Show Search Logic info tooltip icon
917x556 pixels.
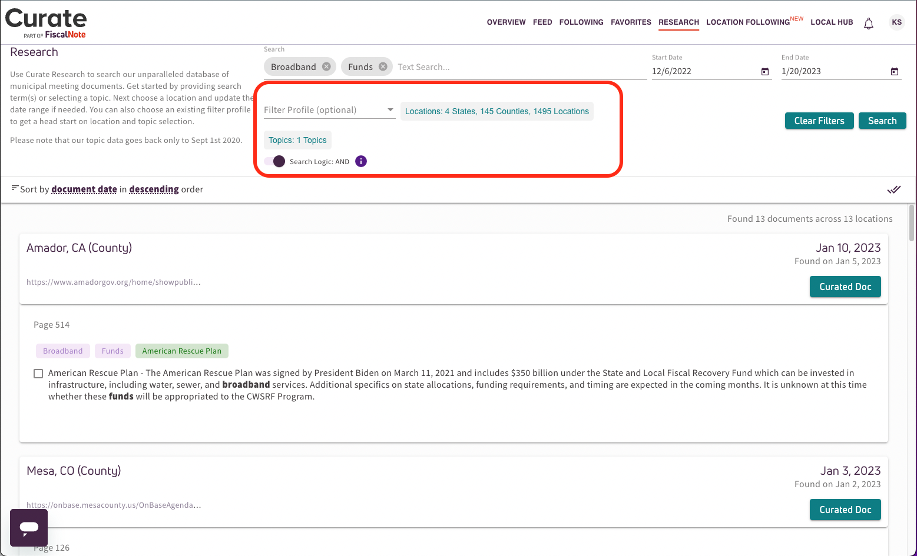coord(361,161)
